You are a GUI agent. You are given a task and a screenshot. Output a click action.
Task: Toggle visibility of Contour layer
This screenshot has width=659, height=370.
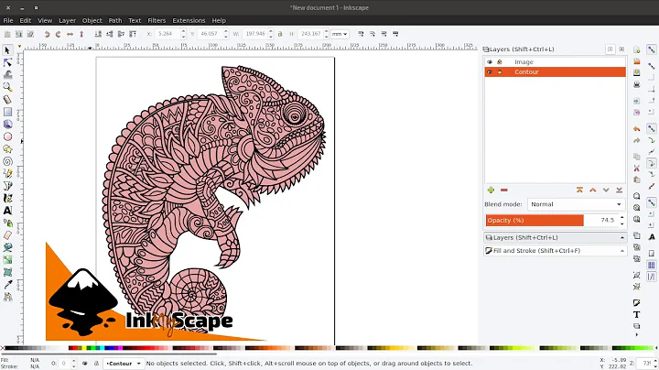coord(490,72)
